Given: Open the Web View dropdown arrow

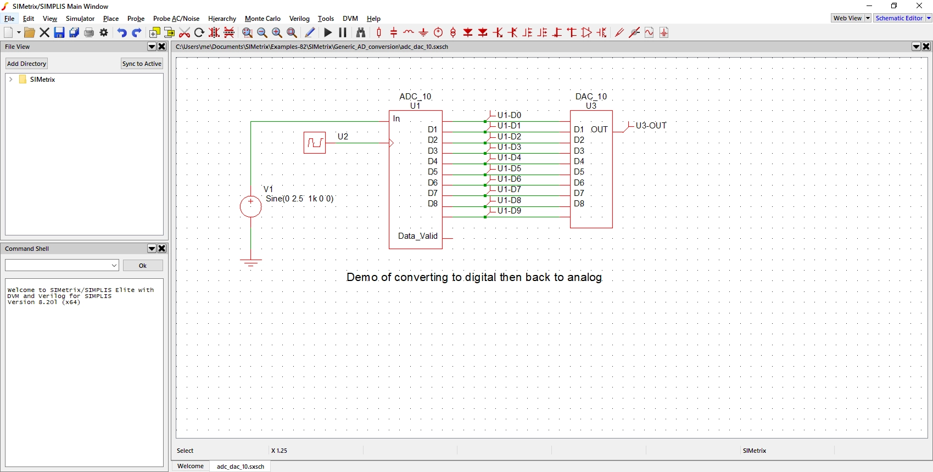Looking at the screenshot, I should [x=868, y=18].
